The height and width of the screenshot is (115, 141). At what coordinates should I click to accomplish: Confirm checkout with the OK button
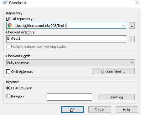click(72, 109)
